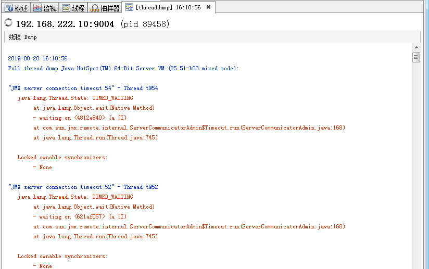Click the vertical scrollbar thumb
The height and width of the screenshot is (269, 429).
417,57
